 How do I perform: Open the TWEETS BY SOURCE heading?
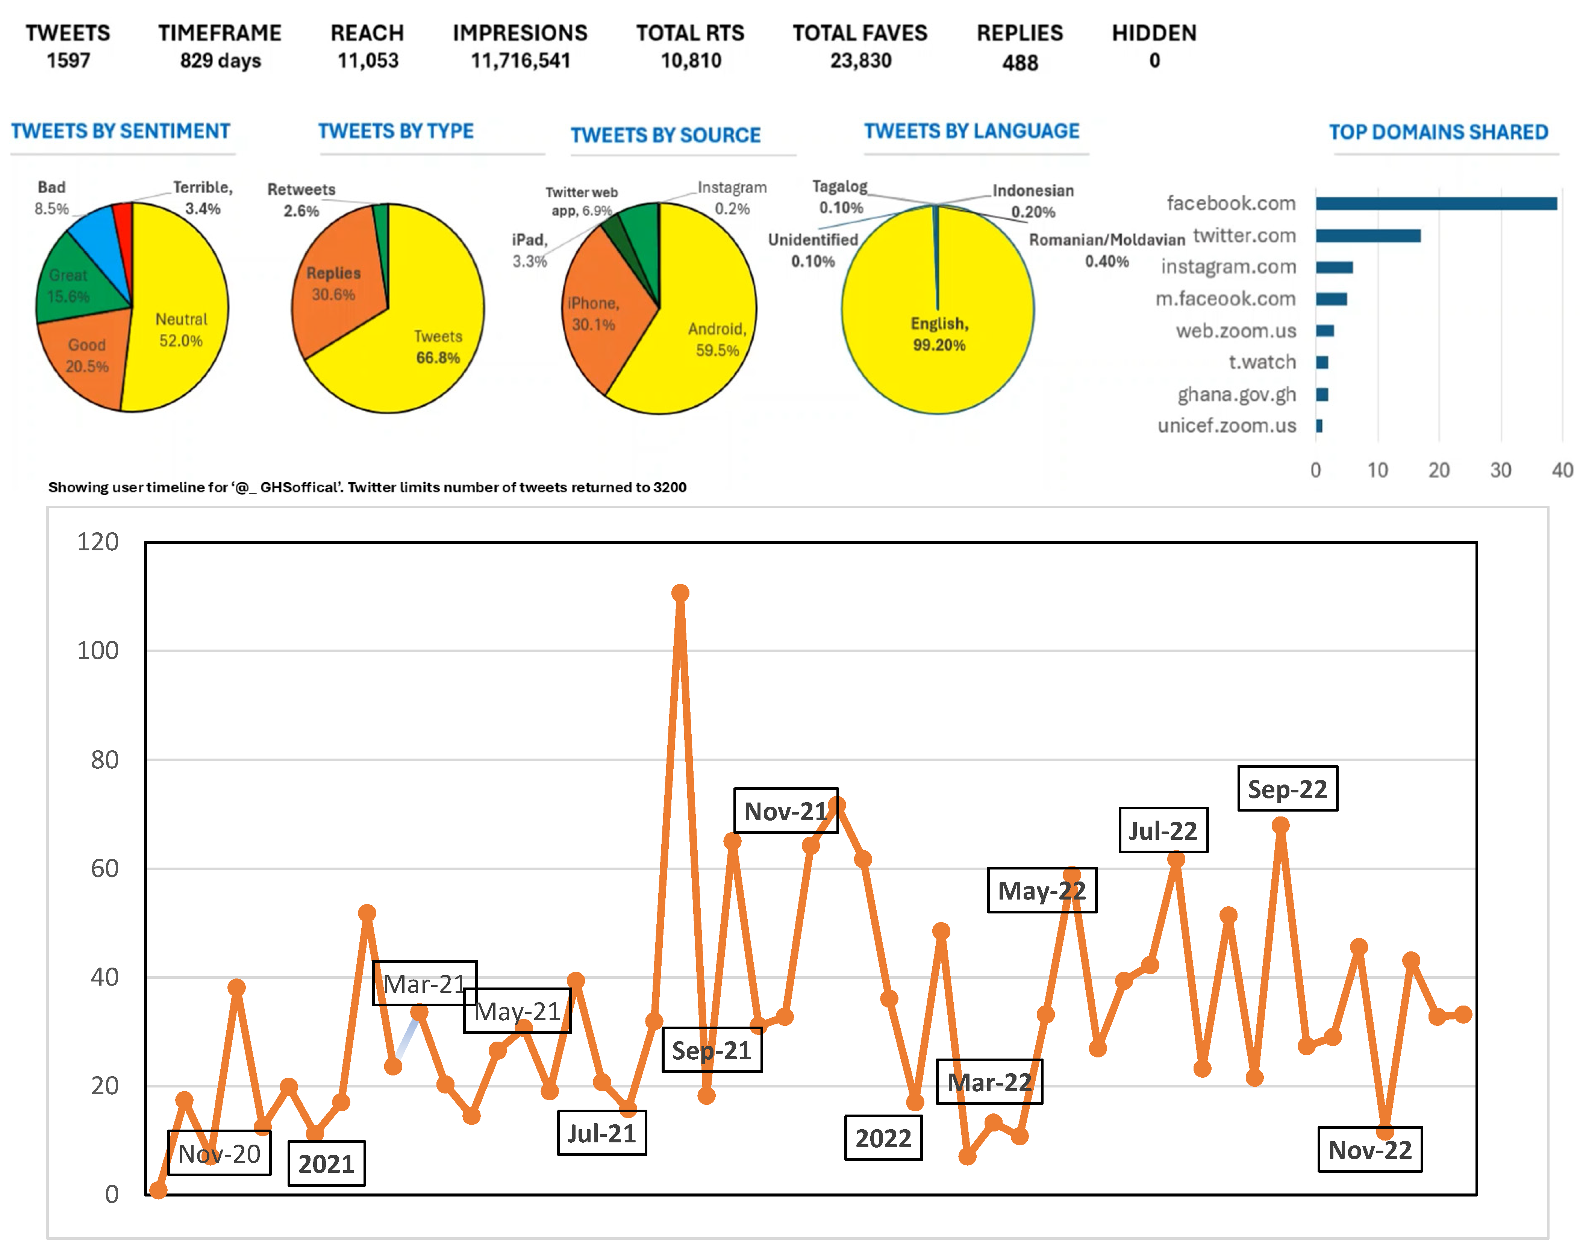point(665,135)
